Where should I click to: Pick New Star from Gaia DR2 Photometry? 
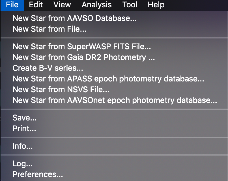[x=84, y=57]
